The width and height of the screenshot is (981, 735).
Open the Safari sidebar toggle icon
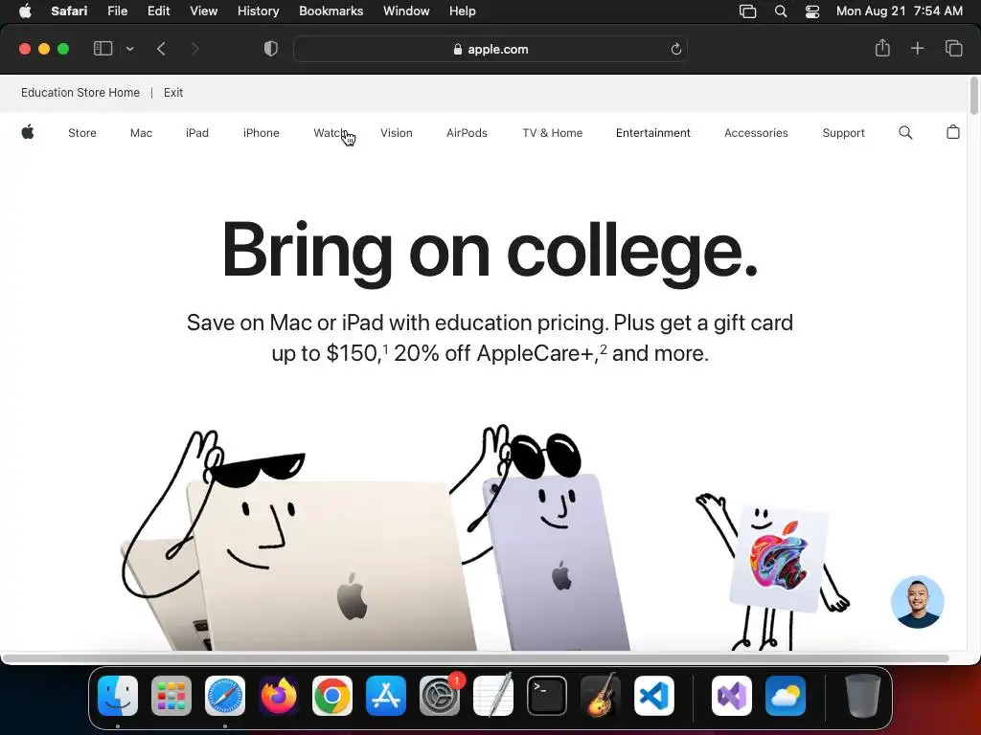(103, 49)
